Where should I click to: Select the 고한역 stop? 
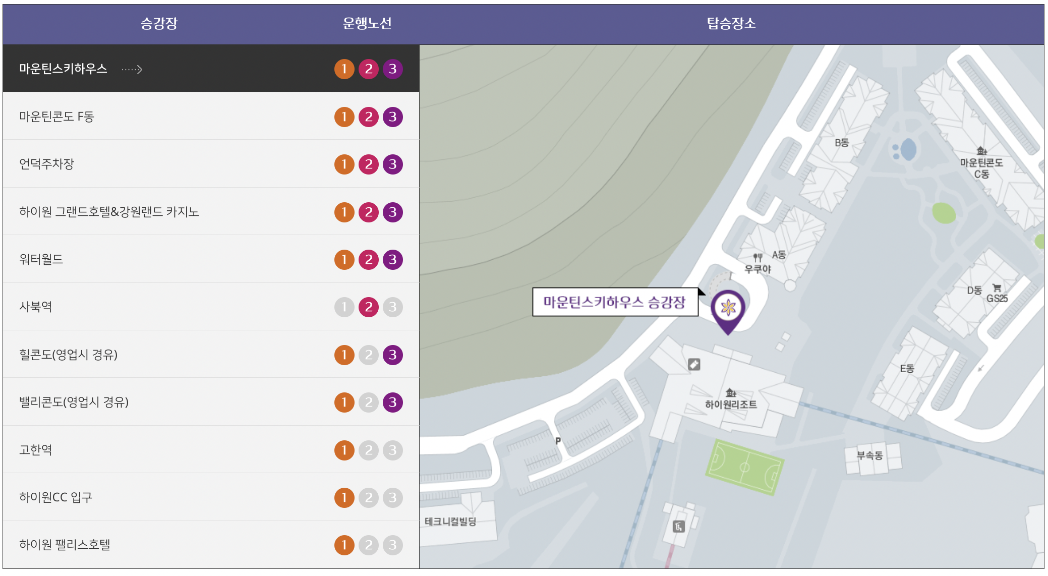[x=211, y=450]
